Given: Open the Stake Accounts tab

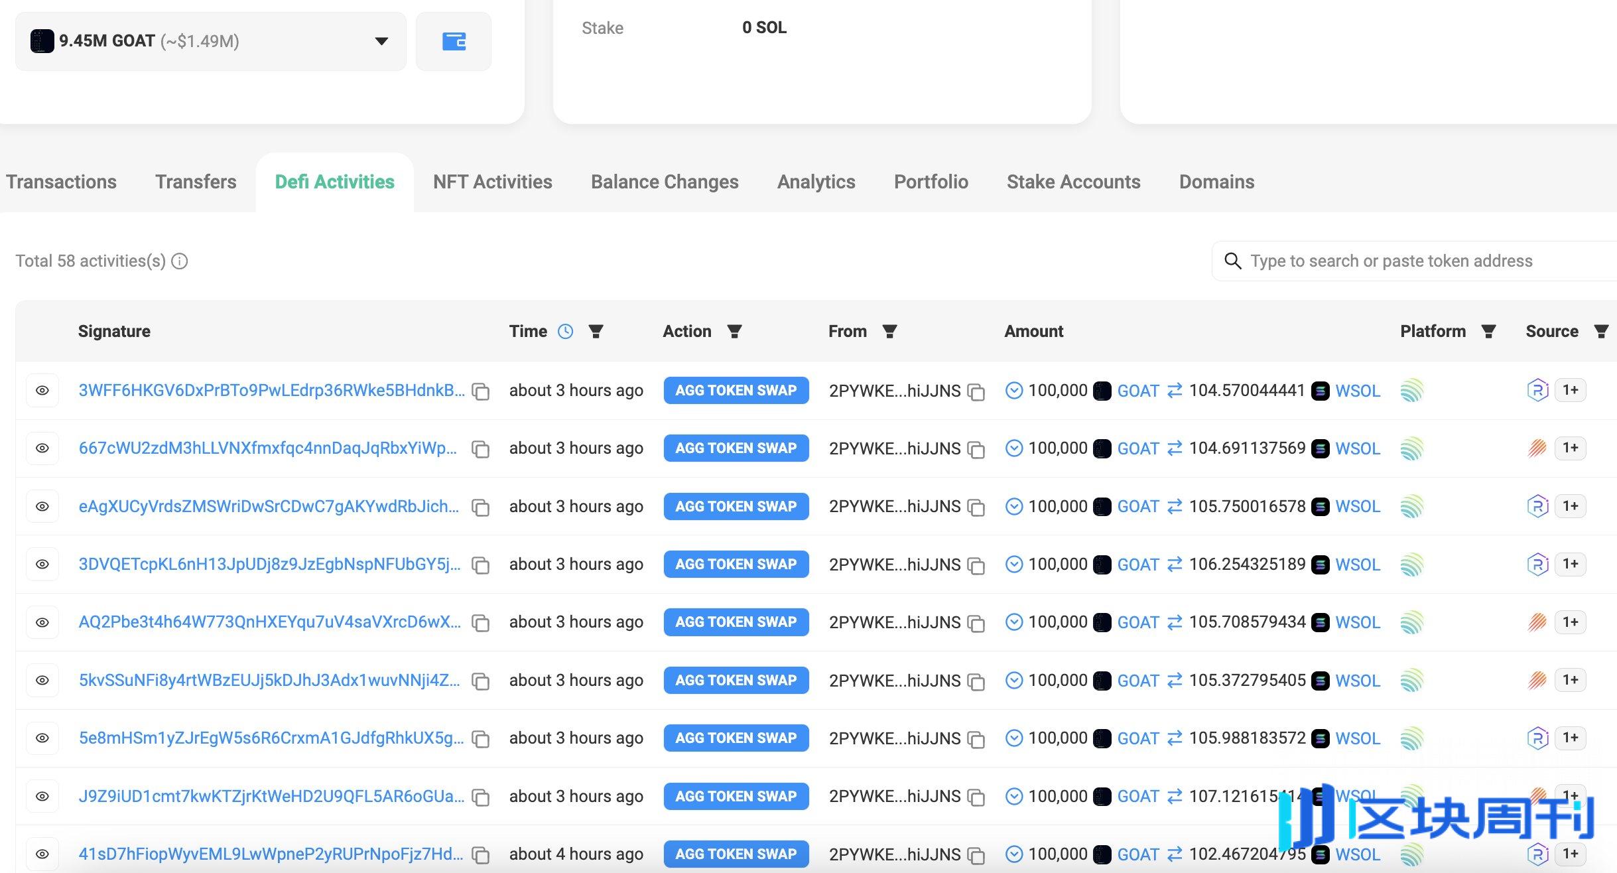Looking at the screenshot, I should (x=1074, y=182).
